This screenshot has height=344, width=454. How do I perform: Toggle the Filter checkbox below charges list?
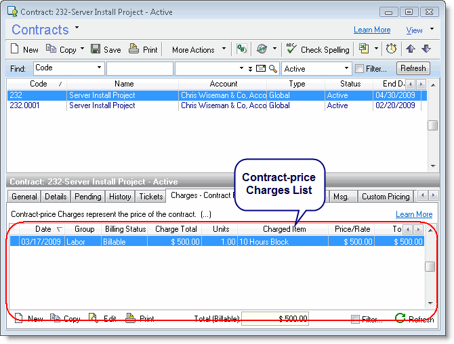coord(356,319)
